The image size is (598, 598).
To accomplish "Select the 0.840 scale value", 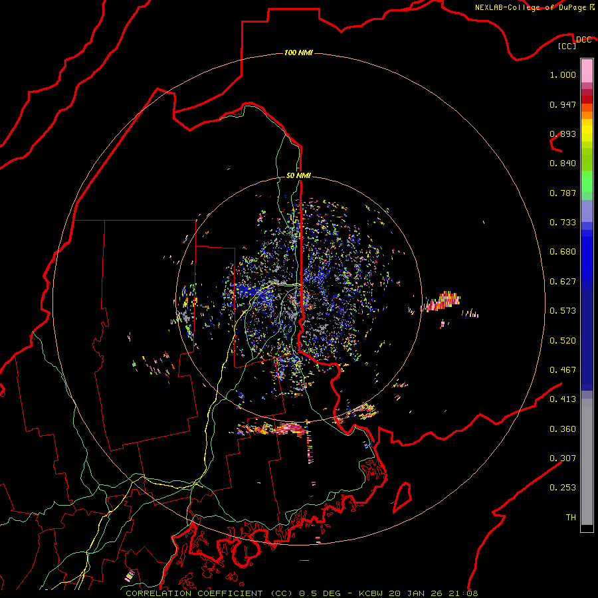I will point(563,163).
